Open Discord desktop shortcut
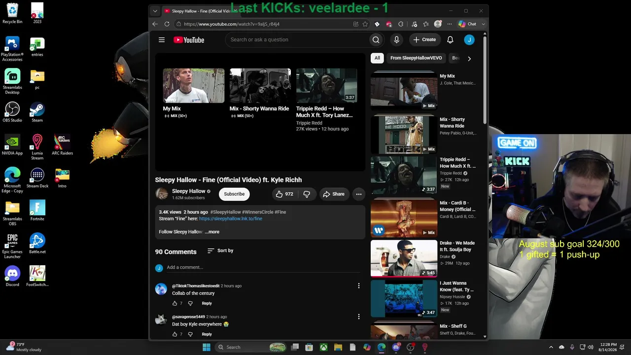Screen dimensions: 631x355 12,277
